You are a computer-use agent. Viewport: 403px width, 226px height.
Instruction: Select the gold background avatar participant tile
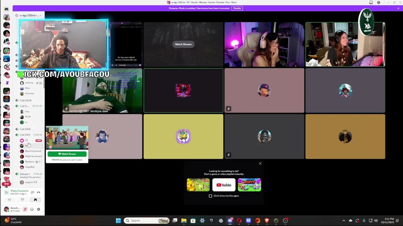click(x=345, y=137)
